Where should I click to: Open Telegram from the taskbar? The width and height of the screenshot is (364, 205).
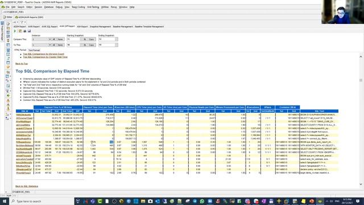(195, 201)
